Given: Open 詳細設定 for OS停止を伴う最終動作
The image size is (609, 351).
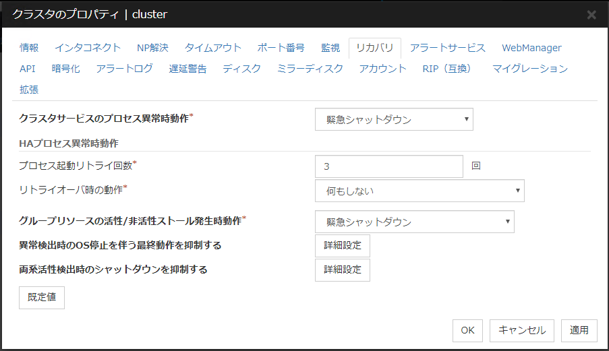Looking at the screenshot, I should tap(343, 246).
